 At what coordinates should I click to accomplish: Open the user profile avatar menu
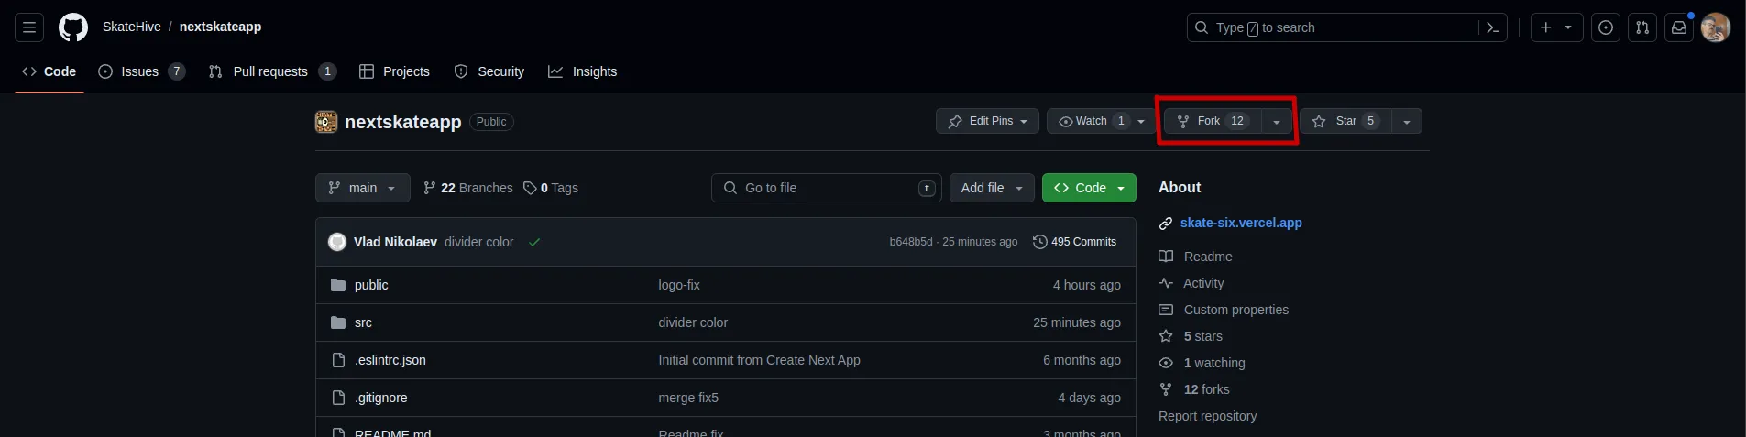click(x=1715, y=27)
